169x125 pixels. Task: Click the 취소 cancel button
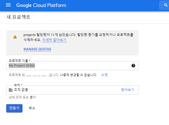[x=32, y=108]
